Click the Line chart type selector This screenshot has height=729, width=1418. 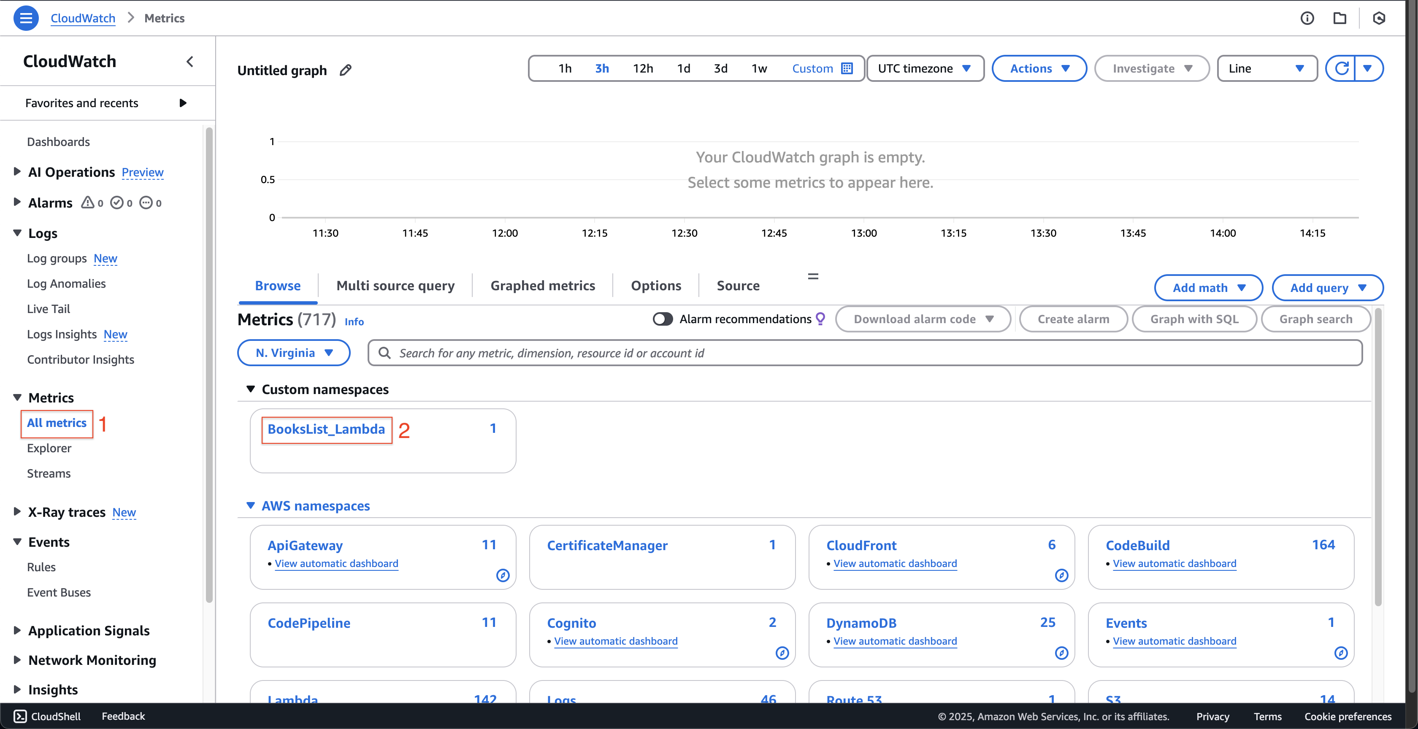click(x=1266, y=68)
